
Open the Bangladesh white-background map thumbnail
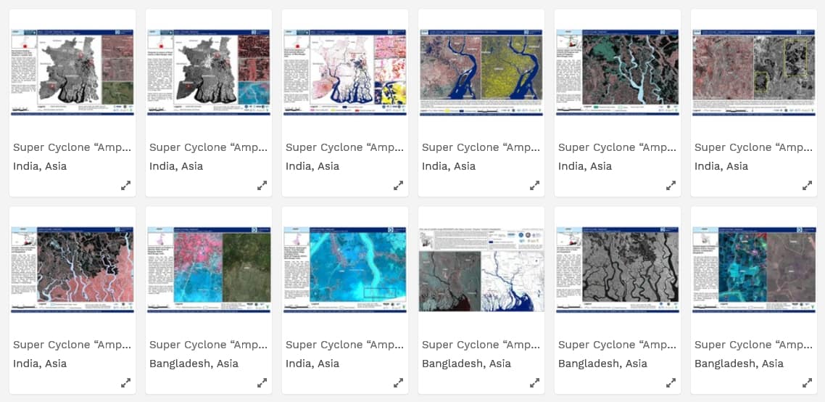(x=481, y=270)
